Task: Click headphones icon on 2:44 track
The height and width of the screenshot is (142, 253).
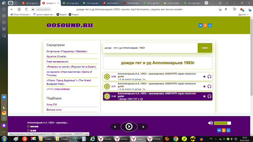Action: pyautogui.click(x=209, y=96)
